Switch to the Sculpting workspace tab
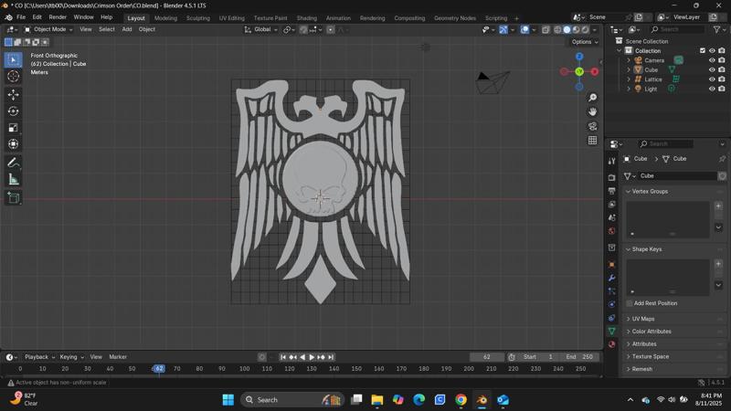Viewport: 731px width, 411px height. (x=197, y=17)
